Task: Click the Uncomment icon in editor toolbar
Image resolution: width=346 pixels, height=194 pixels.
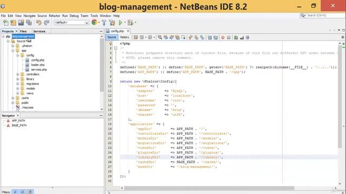Action: [x=242, y=38]
